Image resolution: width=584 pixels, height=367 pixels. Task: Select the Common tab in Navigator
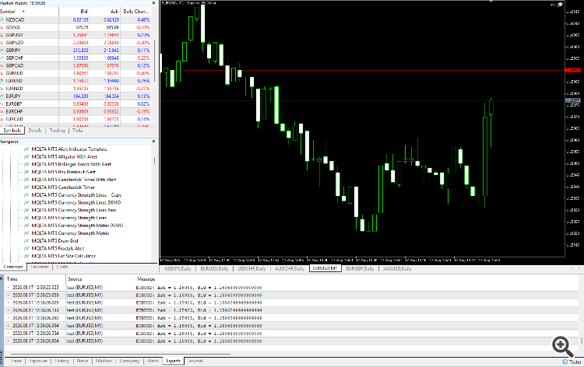[13, 267]
